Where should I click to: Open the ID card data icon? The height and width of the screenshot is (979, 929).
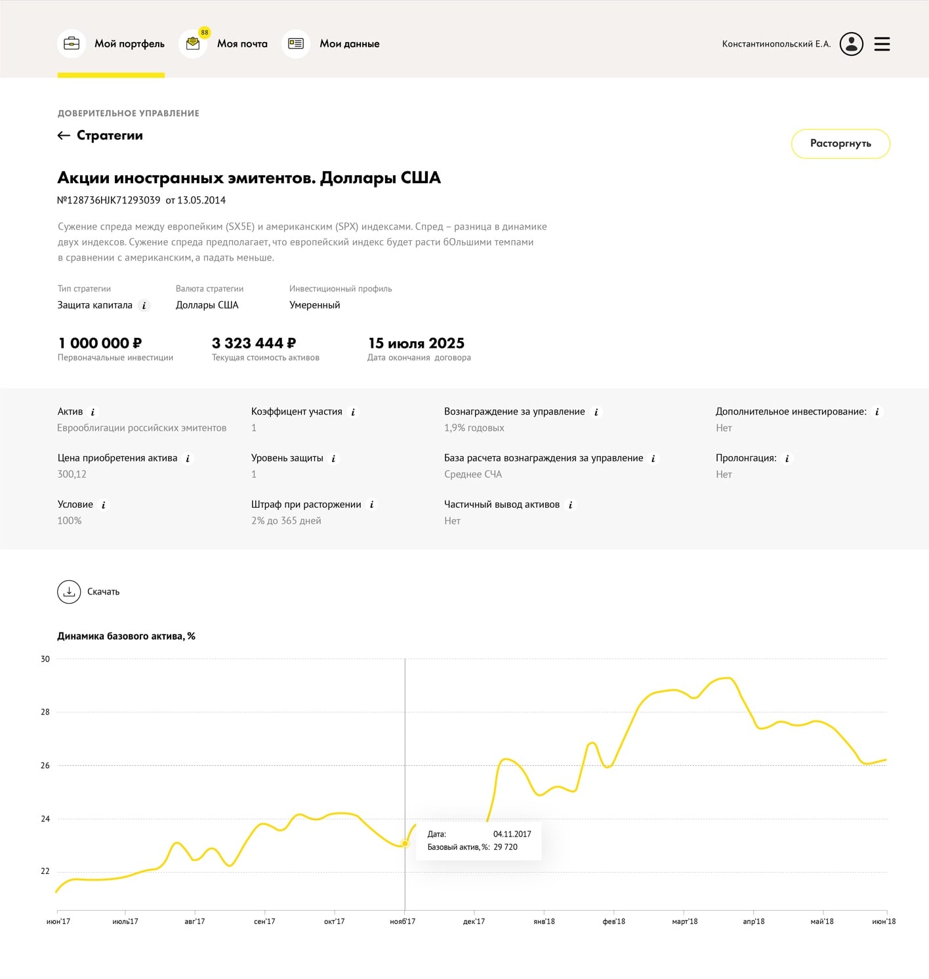[296, 44]
